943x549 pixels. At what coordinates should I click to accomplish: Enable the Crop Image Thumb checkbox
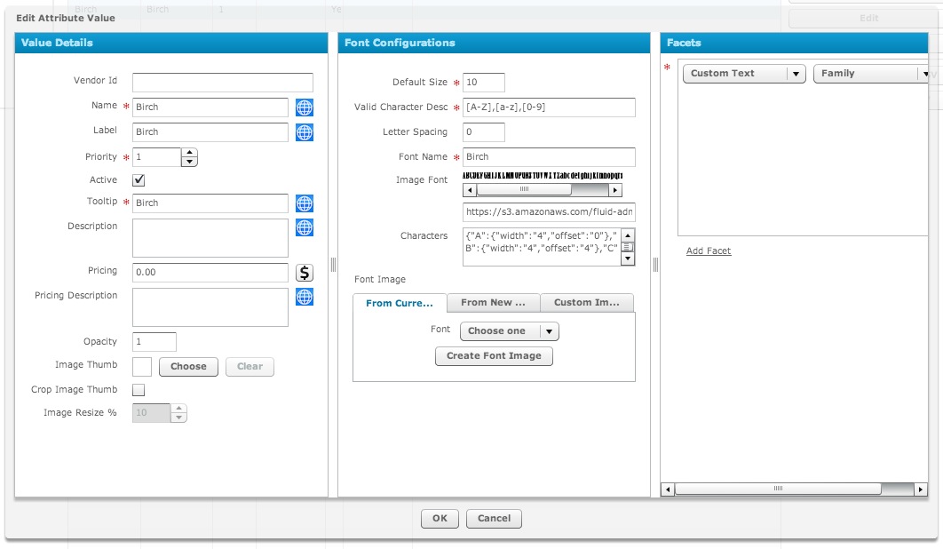coord(138,388)
